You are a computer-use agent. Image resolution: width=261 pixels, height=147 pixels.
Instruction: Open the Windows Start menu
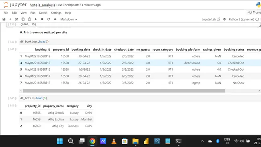click(60, 141)
